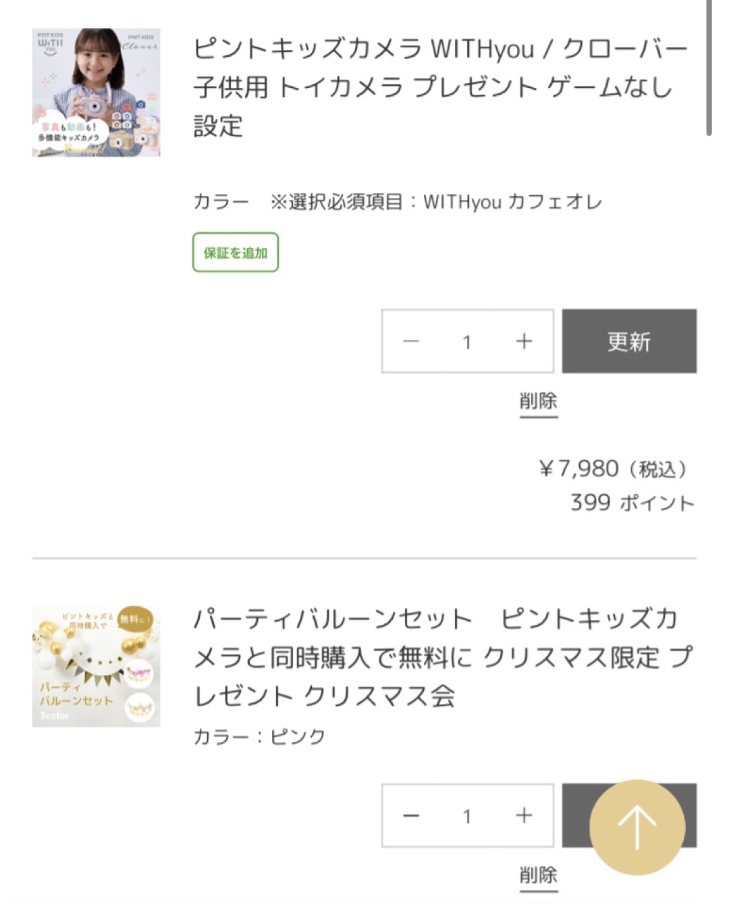Click the page scrollbar on the right edge
The width and height of the screenshot is (729, 912).
tap(709, 68)
